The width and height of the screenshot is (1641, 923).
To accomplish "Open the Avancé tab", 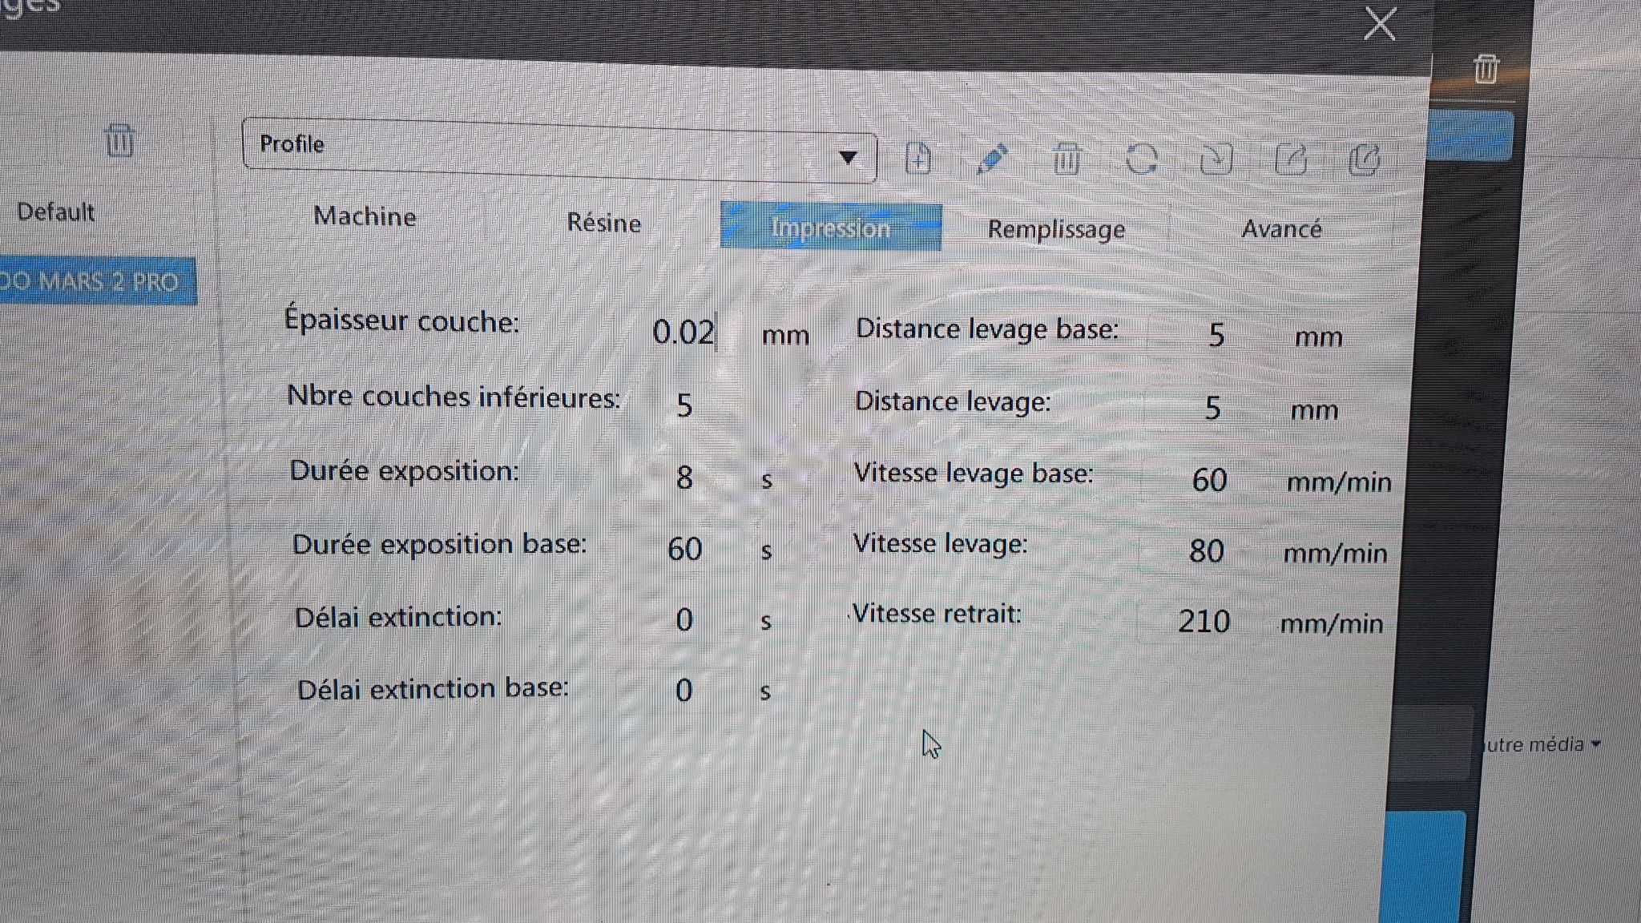I will click(x=1280, y=230).
